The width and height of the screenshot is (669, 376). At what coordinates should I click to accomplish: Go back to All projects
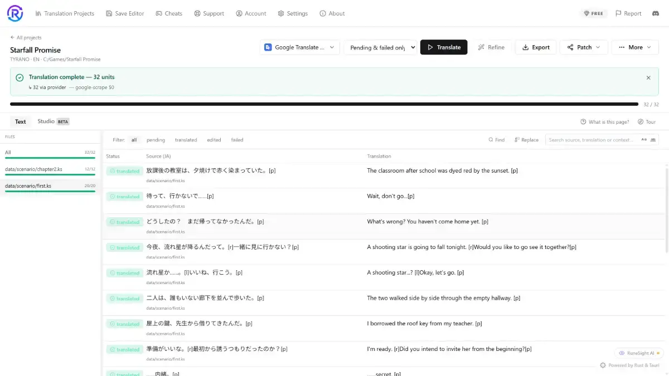26,37
